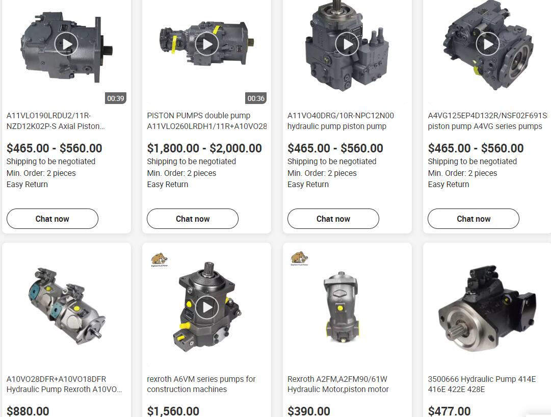Chat now about A11VLO190LRDU2 pump
Viewport: 551px width, 417px height.
[53, 219]
